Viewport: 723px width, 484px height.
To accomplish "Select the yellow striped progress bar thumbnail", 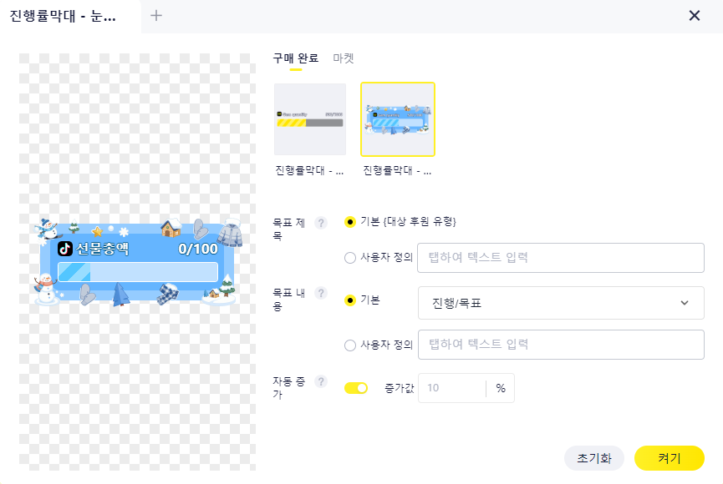I will click(x=310, y=119).
